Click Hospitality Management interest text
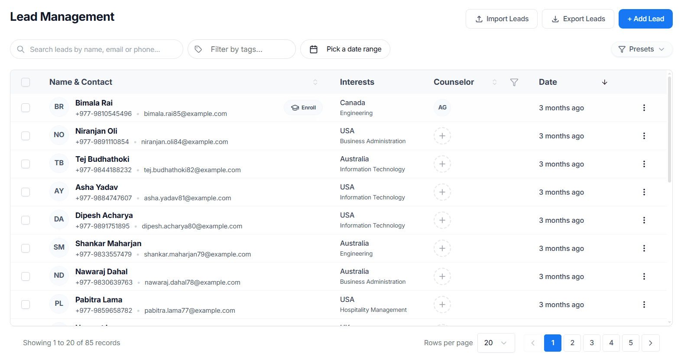Viewport: 681px width, 356px height. click(x=373, y=310)
